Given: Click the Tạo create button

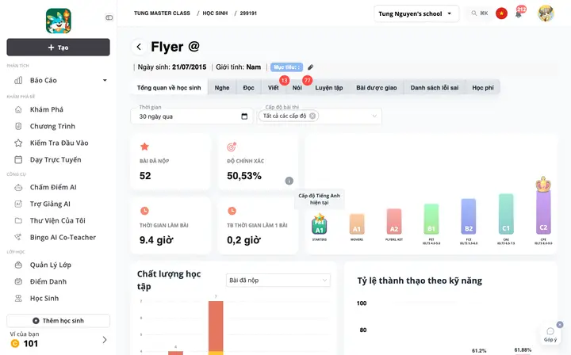Looking at the screenshot, I should click(x=58, y=48).
